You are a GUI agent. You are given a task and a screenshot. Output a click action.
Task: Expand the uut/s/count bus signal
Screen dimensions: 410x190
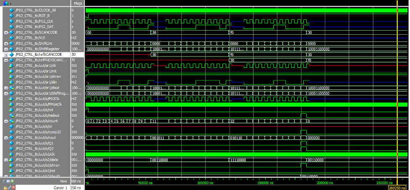6,121
